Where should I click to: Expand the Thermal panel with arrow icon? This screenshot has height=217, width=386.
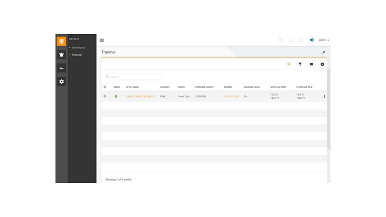[x=323, y=52]
